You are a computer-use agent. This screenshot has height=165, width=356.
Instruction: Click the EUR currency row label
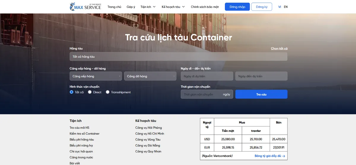tap(207, 147)
